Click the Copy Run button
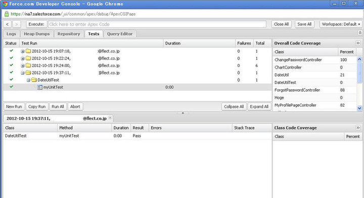Image resolution: width=364 pixels, height=198 pixels. (37, 107)
